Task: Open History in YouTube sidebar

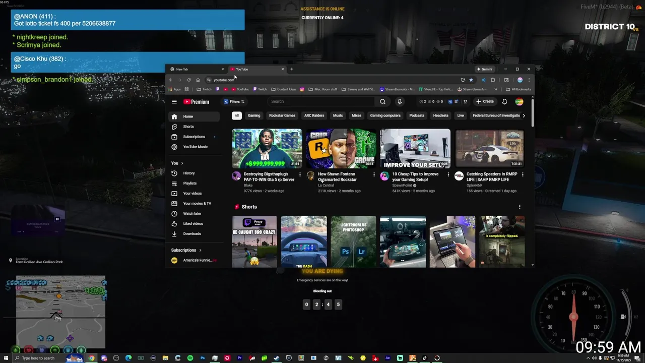Action: 194,173
